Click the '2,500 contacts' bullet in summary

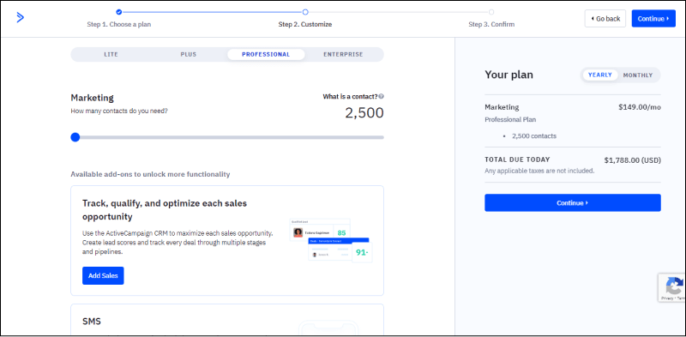click(534, 136)
